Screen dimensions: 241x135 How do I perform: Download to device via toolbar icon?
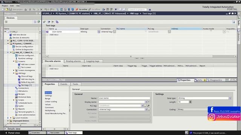(x=61, y=9)
